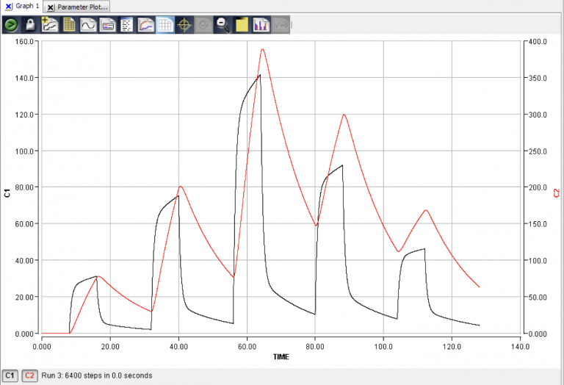Click the grayed y'=0 icon
This screenshot has height=385, width=564.
281,25
